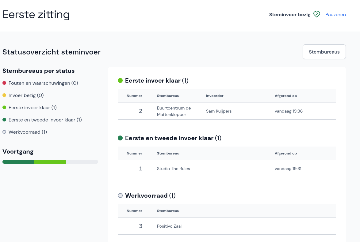The height and width of the screenshot is (242, 360).
Task: Click the light green segment of progress bar
Action: pos(50,162)
